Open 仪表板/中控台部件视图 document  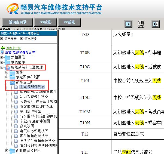pos(38,101)
